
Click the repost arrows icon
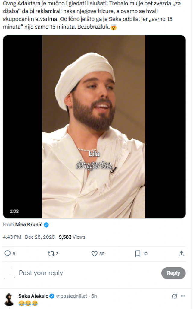(x=51, y=254)
